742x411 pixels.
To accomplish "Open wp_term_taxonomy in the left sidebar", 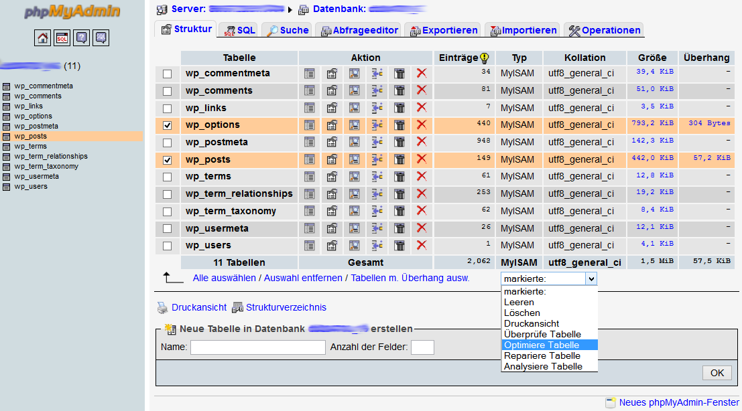I will 46,166.
